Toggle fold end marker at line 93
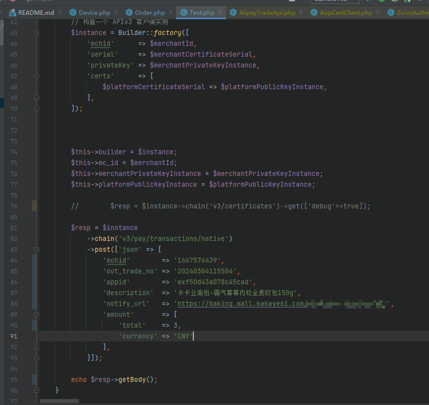The image size is (429, 405). pos(36,358)
